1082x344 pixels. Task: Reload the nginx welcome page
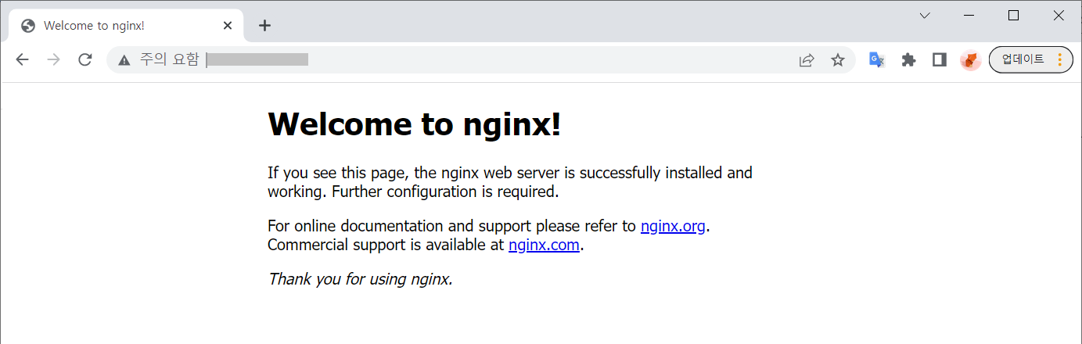coord(85,60)
